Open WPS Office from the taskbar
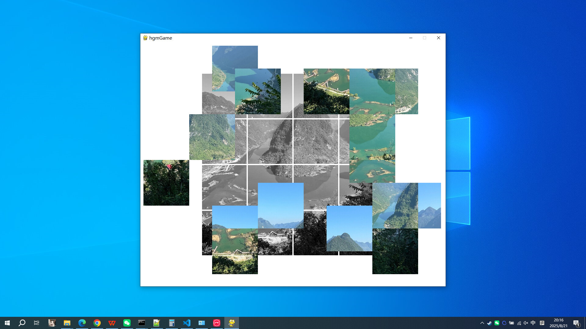586x329 pixels. pos(112,323)
